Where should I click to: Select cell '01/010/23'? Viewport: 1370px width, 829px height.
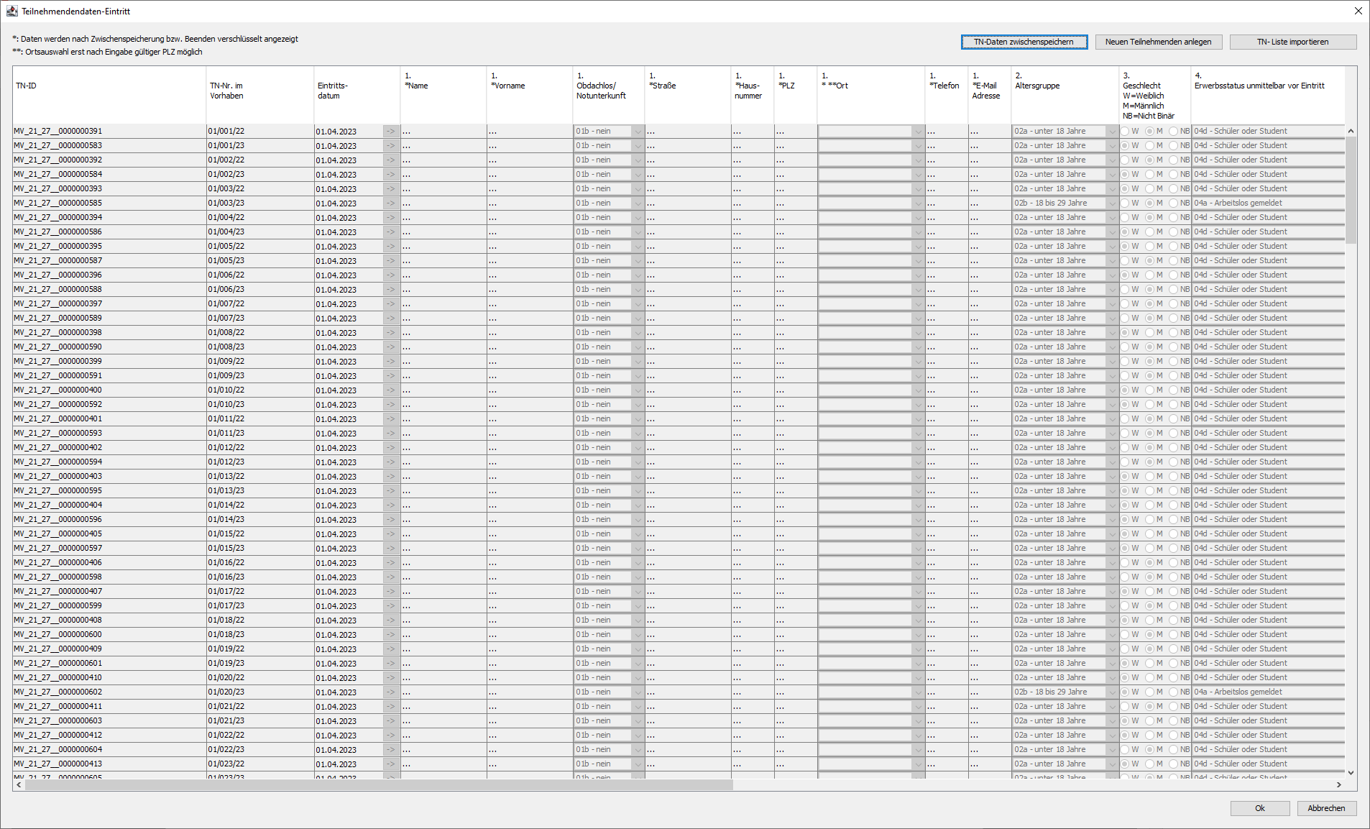pos(260,404)
